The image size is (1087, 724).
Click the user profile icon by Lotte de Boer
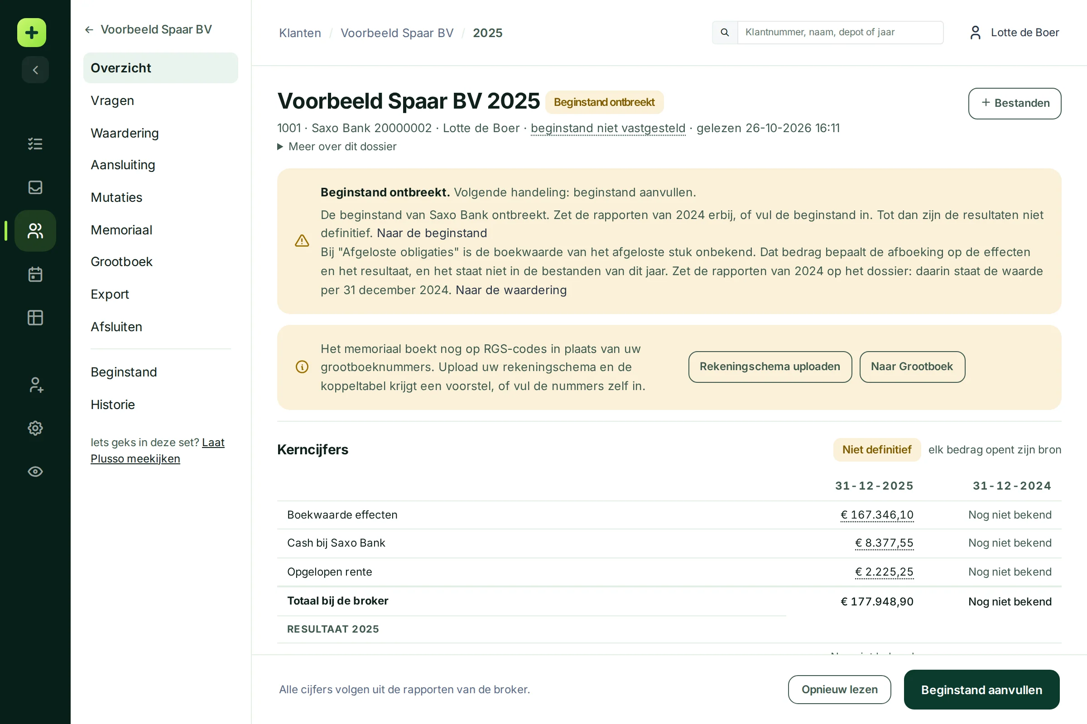(975, 32)
